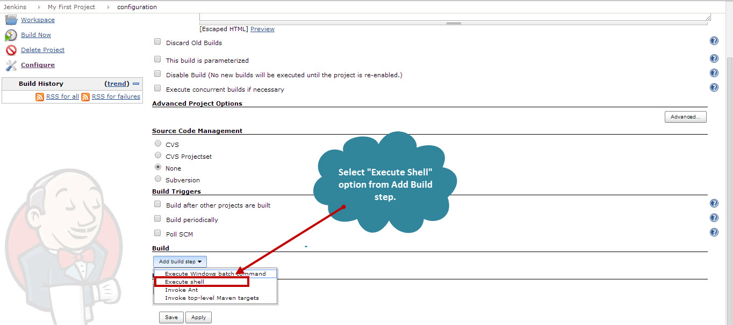This screenshot has height=325, width=733.
Task: Enable Execute concurrent builds if necessary
Action: (157, 88)
